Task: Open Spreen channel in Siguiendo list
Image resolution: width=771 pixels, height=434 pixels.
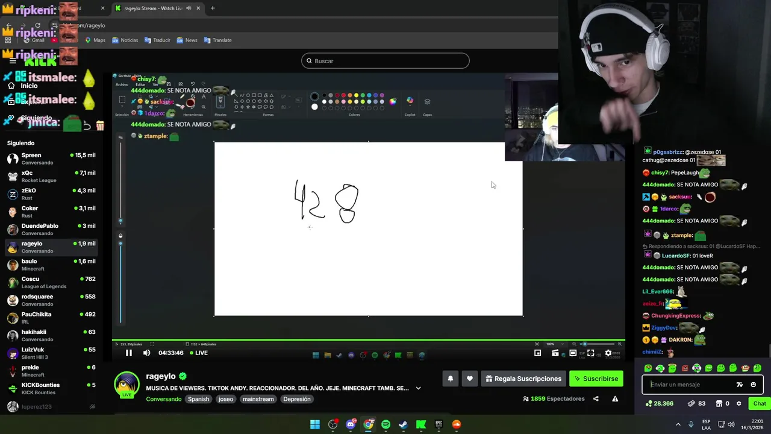Action: 51,159
